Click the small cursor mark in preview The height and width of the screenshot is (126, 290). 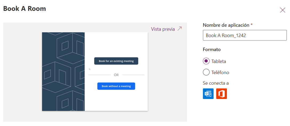(90, 69)
